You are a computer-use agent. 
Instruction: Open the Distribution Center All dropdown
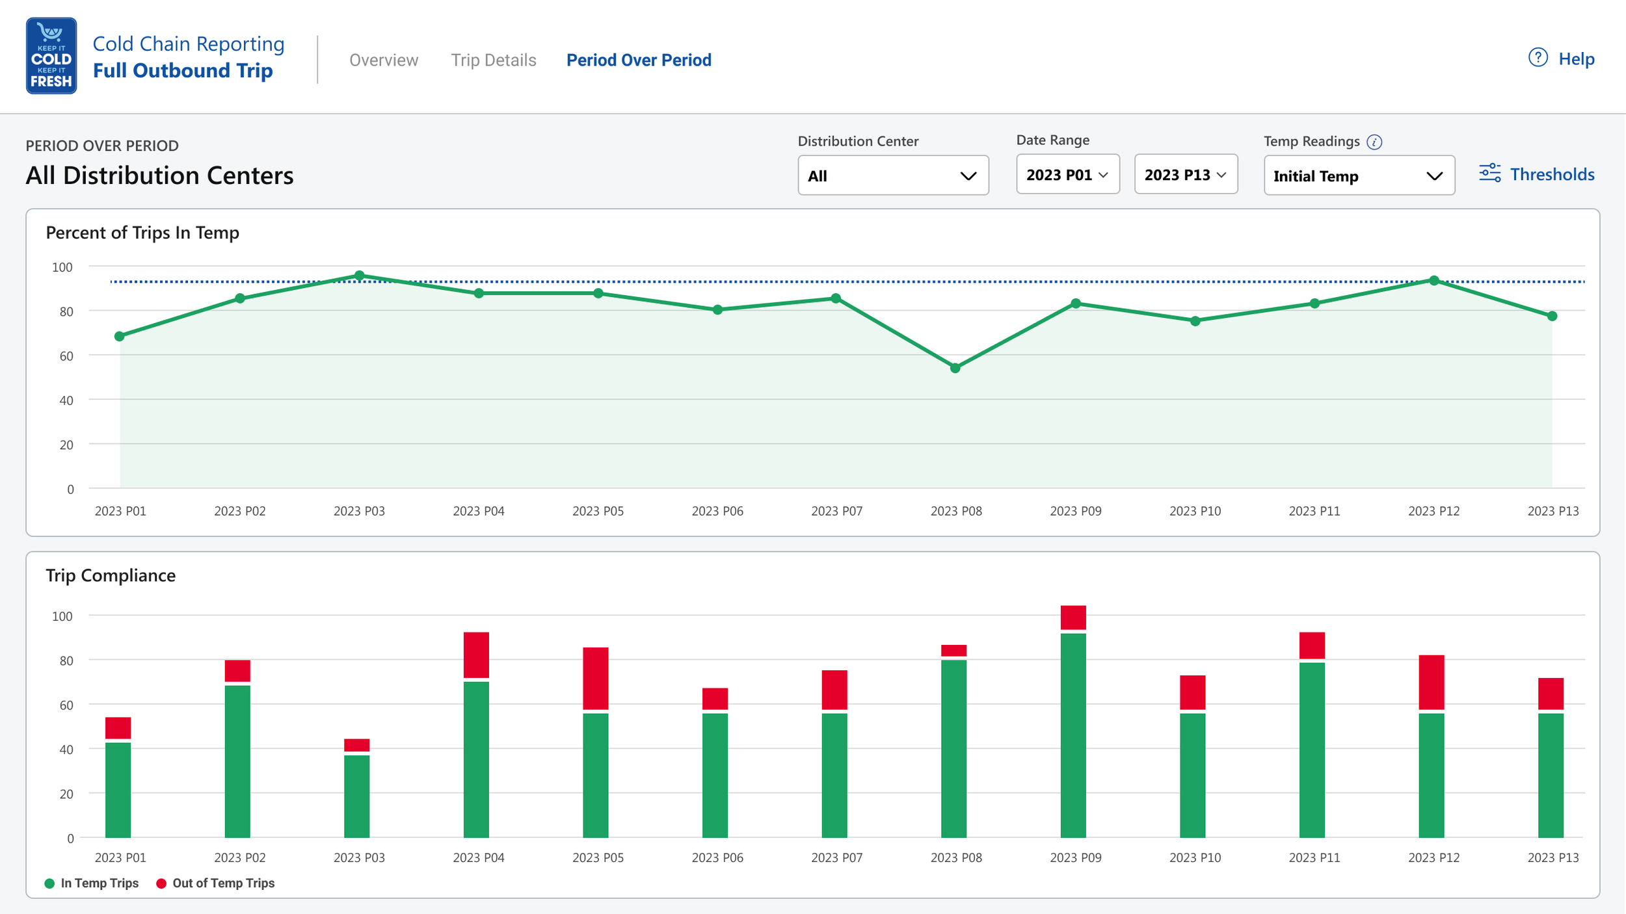893,175
